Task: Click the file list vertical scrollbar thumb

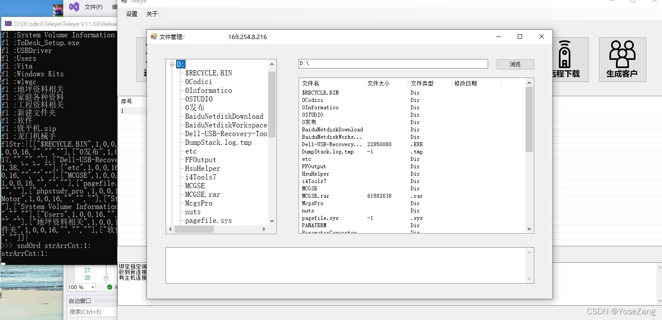Action: click(529, 119)
